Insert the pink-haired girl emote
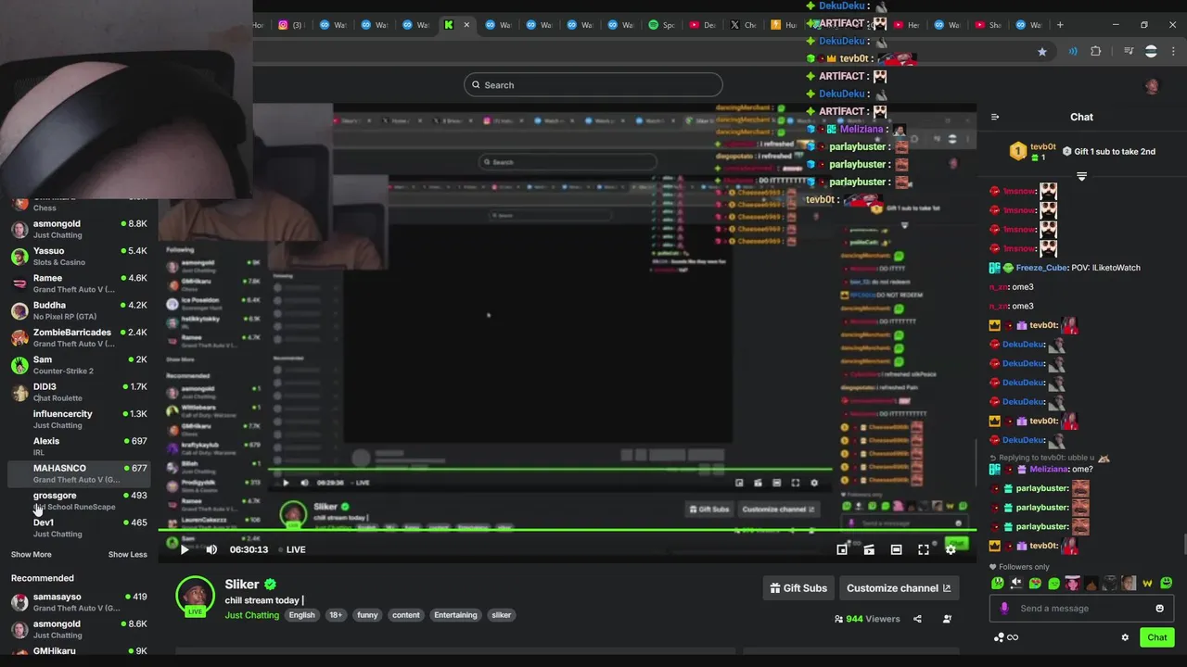1187x667 pixels. (x=1072, y=584)
